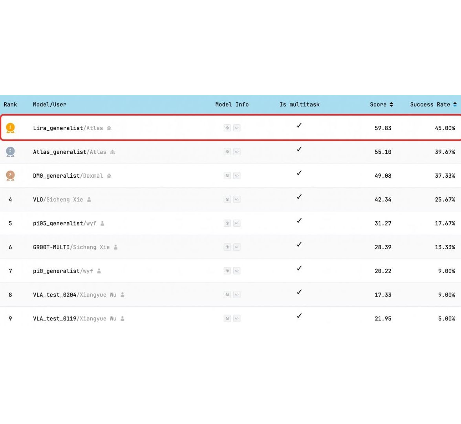The width and height of the screenshot is (461, 424).
Task: Click the Model Info column header
Action: (x=232, y=105)
